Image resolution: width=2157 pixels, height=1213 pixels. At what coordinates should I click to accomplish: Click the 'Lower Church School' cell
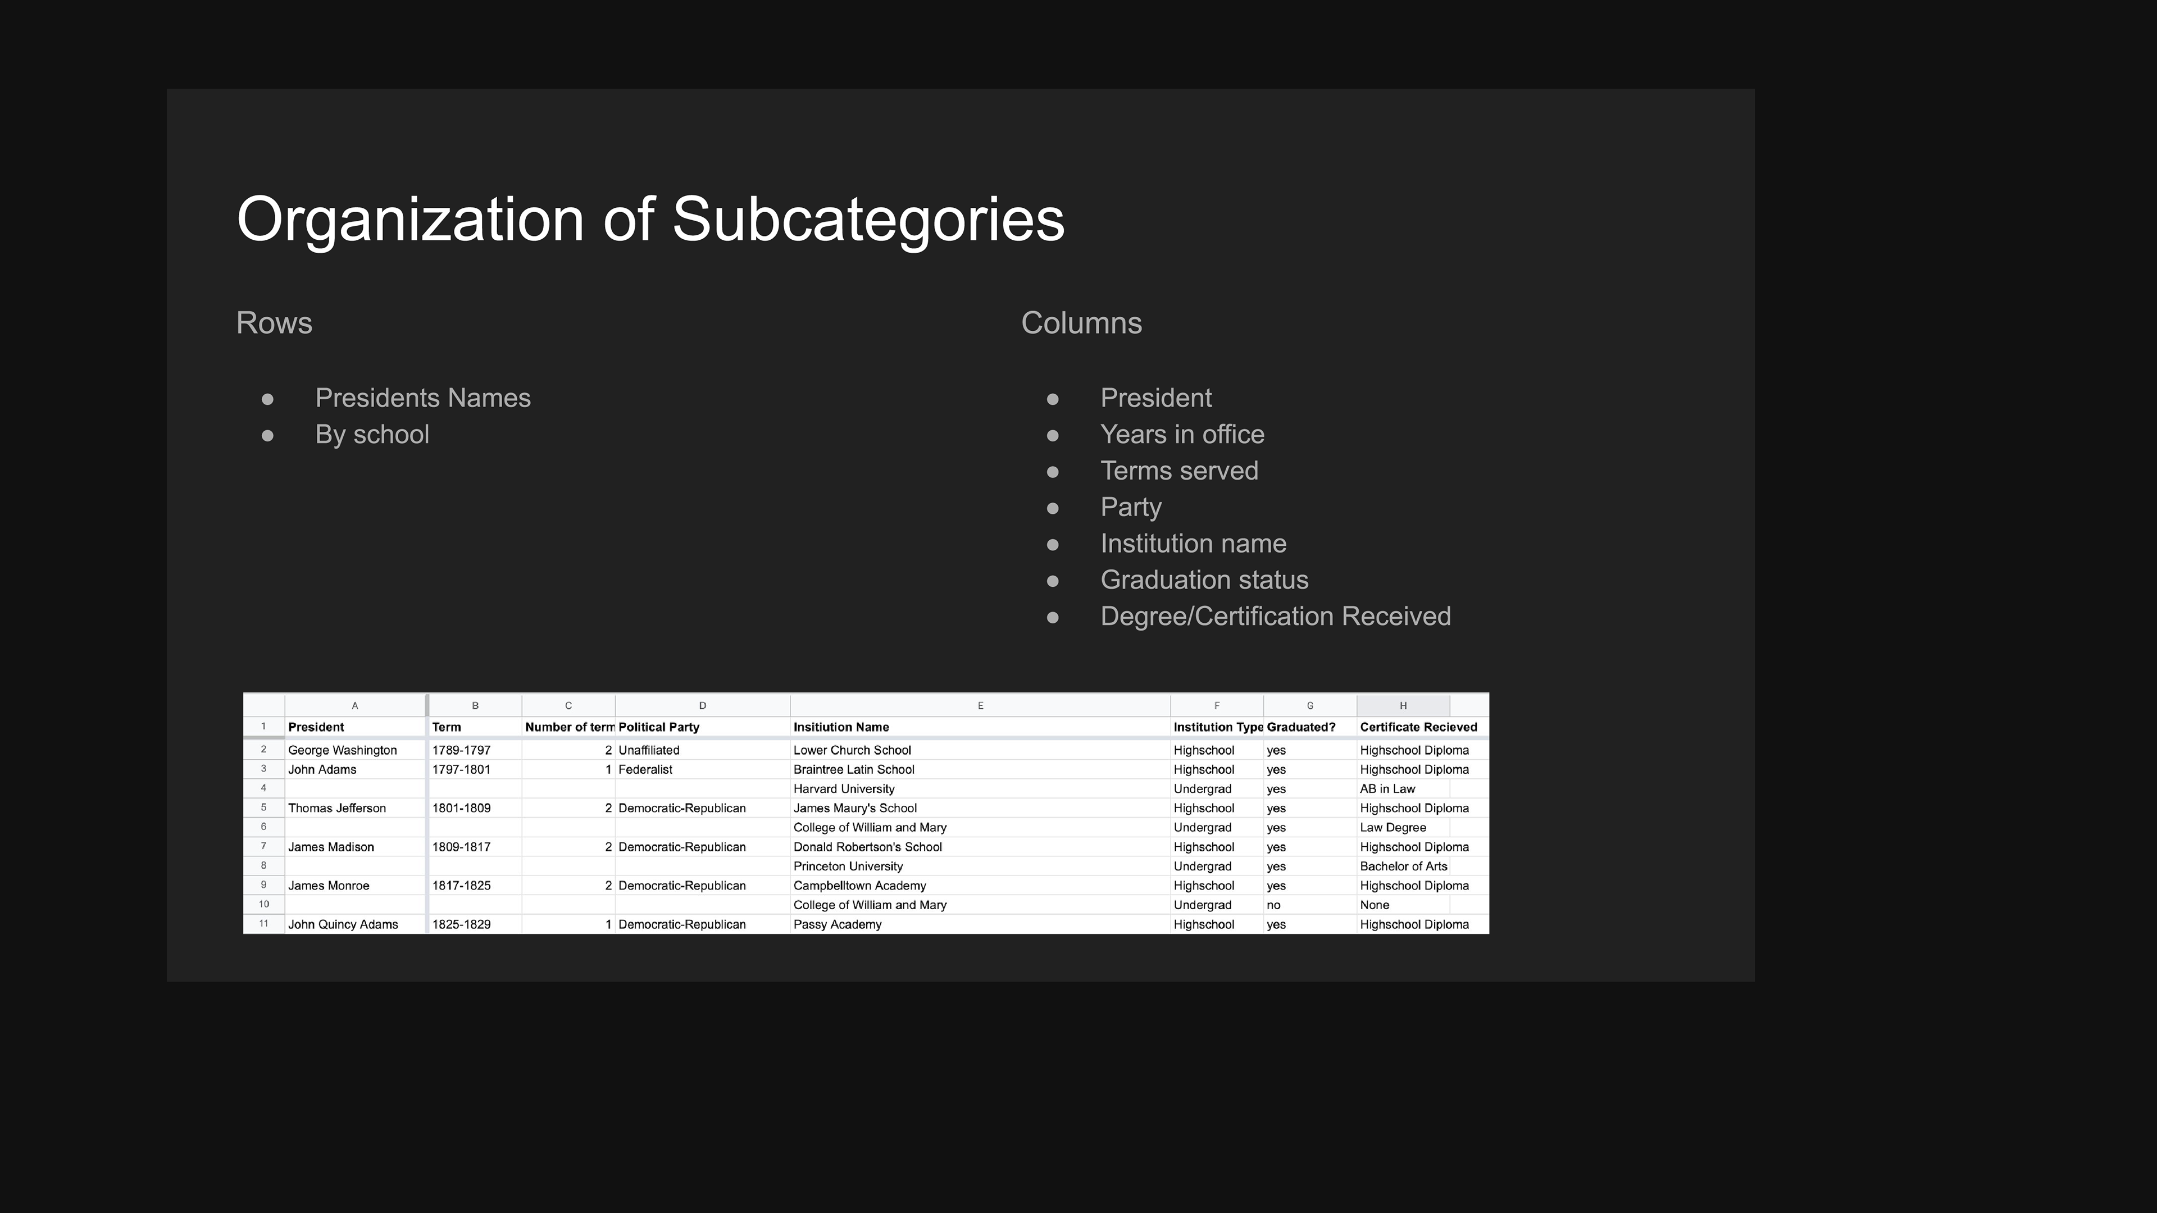(981, 750)
